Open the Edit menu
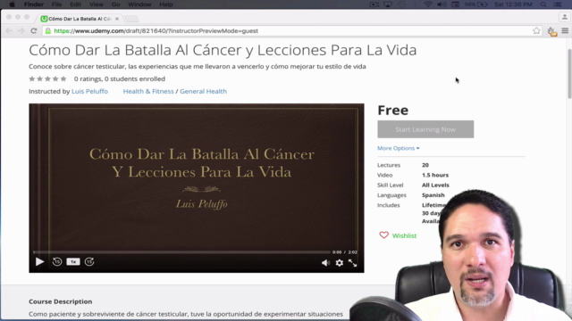572x321 pixels. pyautogui.click(x=75, y=4)
